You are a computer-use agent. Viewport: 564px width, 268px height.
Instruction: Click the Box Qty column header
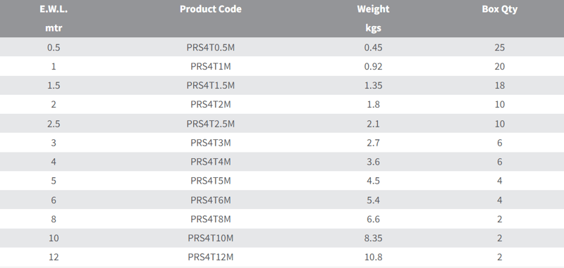click(x=500, y=9)
